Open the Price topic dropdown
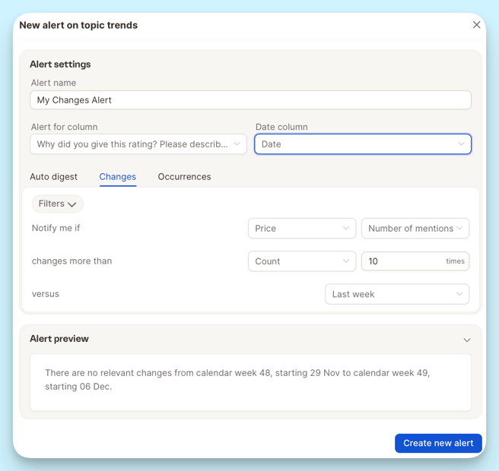Image resolution: width=499 pixels, height=471 pixels. click(302, 228)
